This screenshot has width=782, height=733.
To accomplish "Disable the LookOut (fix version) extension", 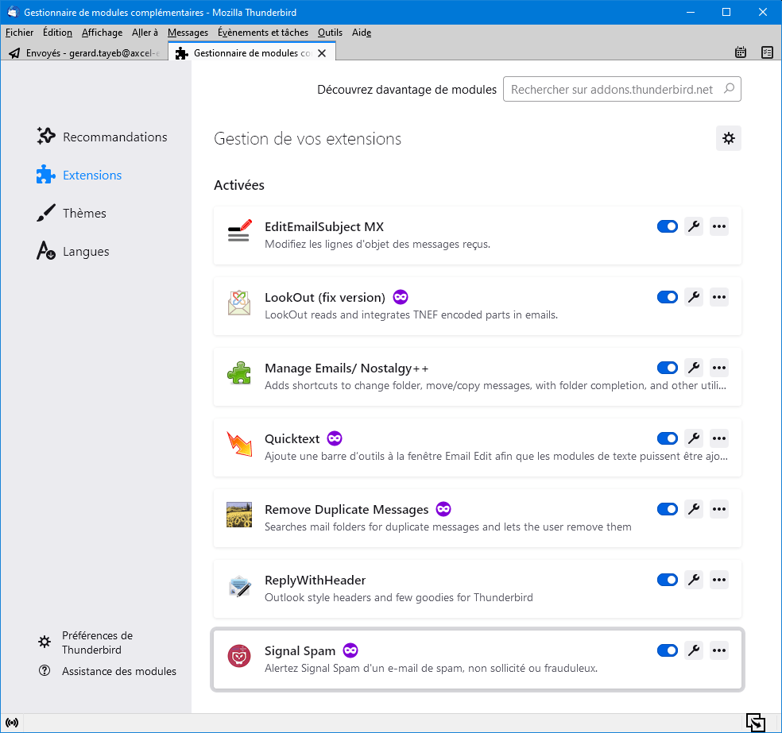I will pos(668,298).
